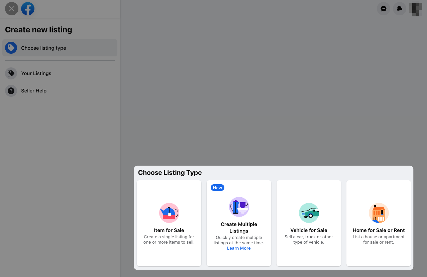Click the Home for Sale house icon
Viewport: 427px width, 277px height.
[378, 213]
